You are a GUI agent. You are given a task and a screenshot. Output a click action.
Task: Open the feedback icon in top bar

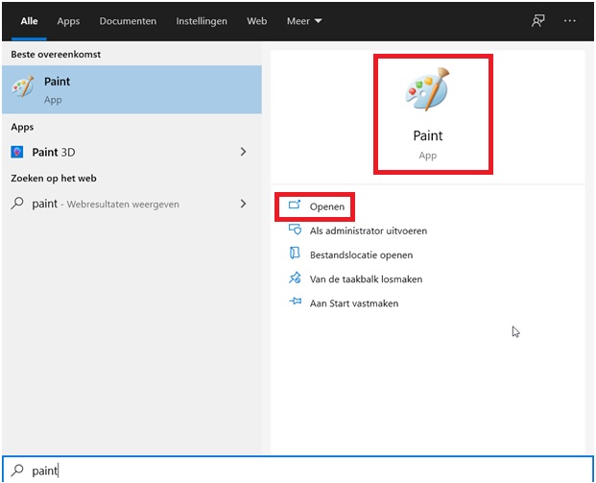point(538,20)
